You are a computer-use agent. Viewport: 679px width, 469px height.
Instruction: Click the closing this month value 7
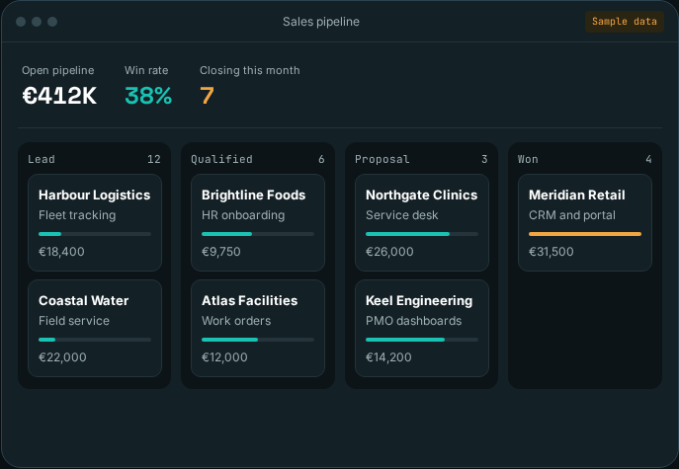point(207,96)
